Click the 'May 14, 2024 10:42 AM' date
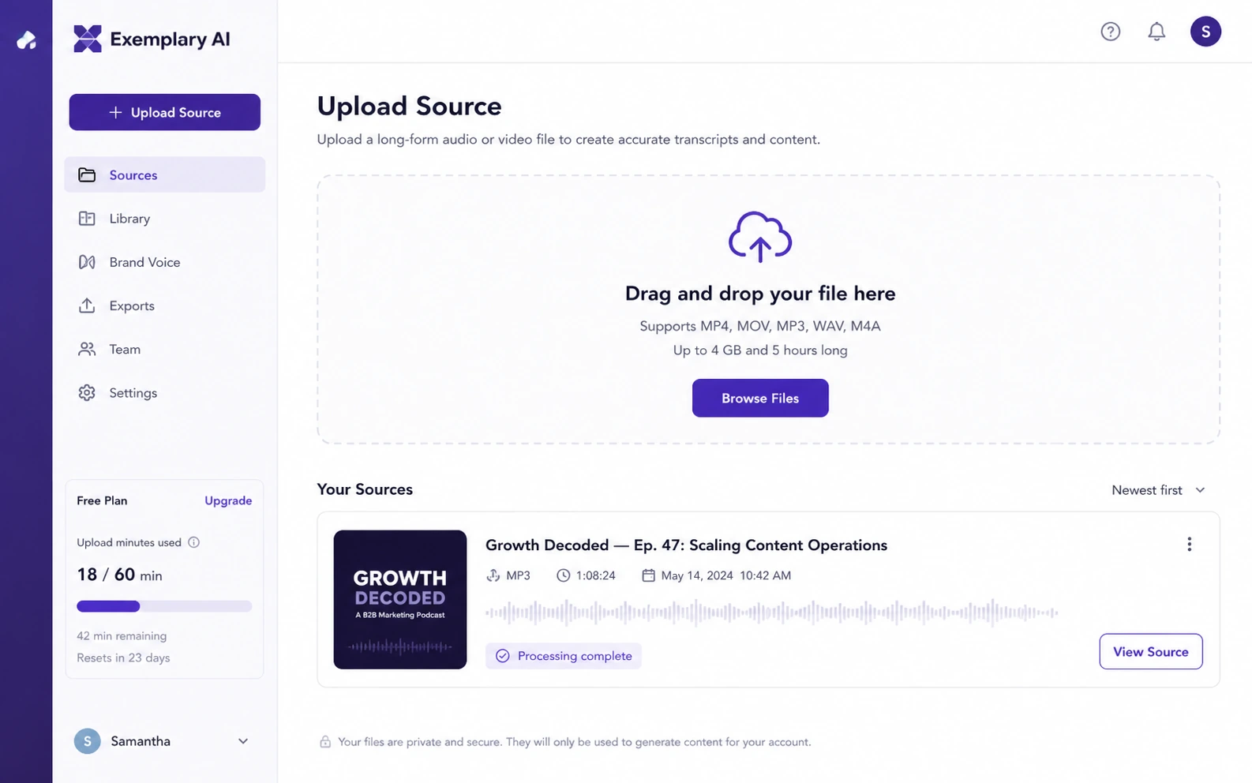This screenshot has width=1252, height=783. point(726,575)
